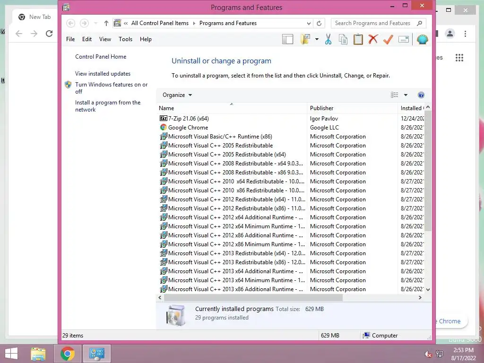Click the horizontal scrollbar right arrow
The height and width of the screenshot is (363, 484).
(x=420, y=298)
